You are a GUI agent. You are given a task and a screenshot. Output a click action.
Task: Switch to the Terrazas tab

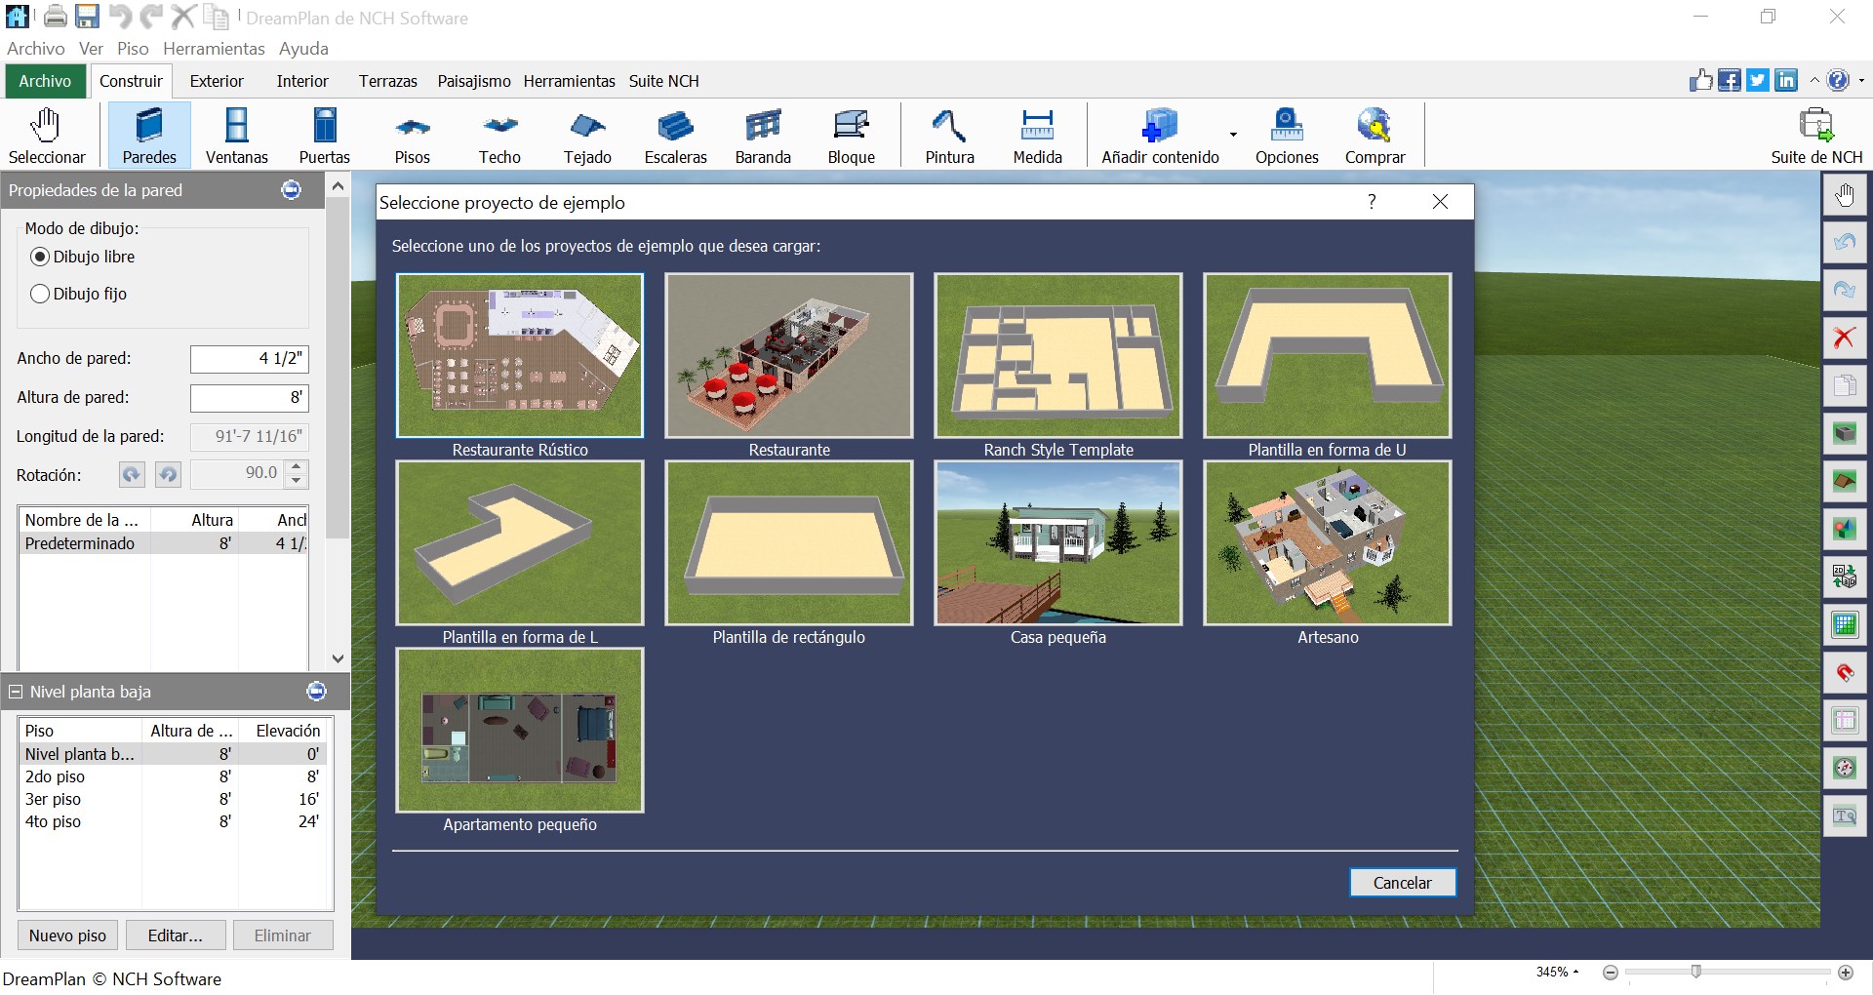point(388,81)
